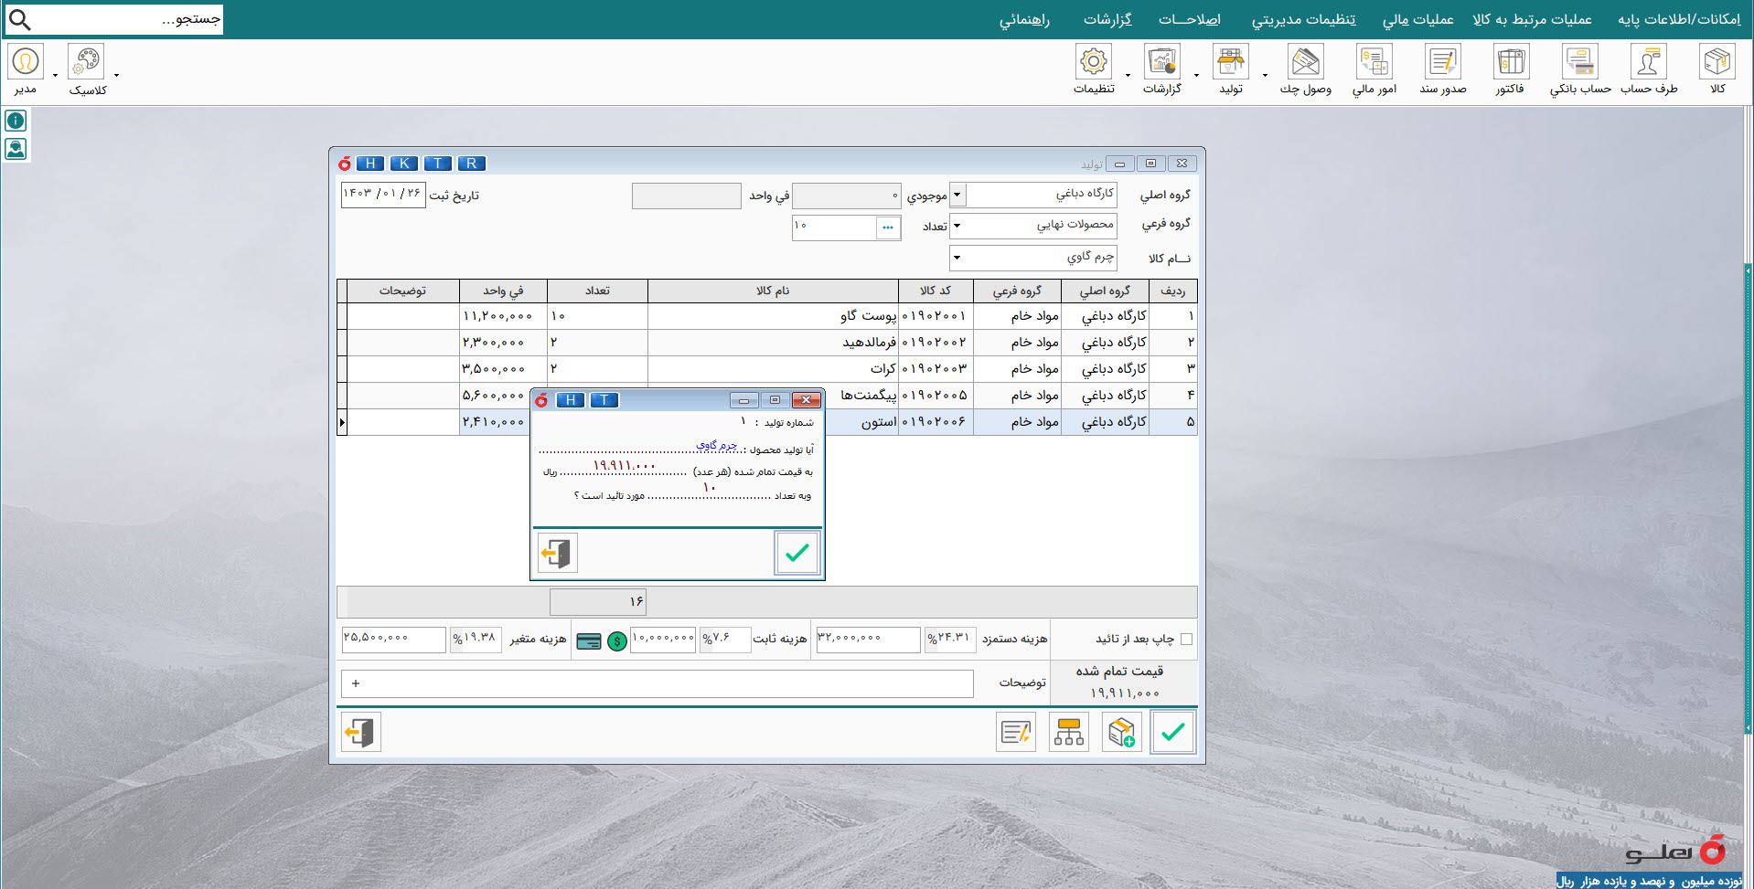Click the exit door icon in production window
1754x889 pixels.
(x=360, y=732)
